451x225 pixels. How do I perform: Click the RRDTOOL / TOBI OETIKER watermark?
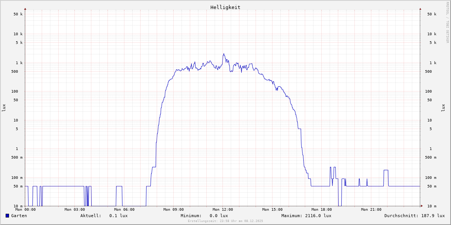pos(447,22)
